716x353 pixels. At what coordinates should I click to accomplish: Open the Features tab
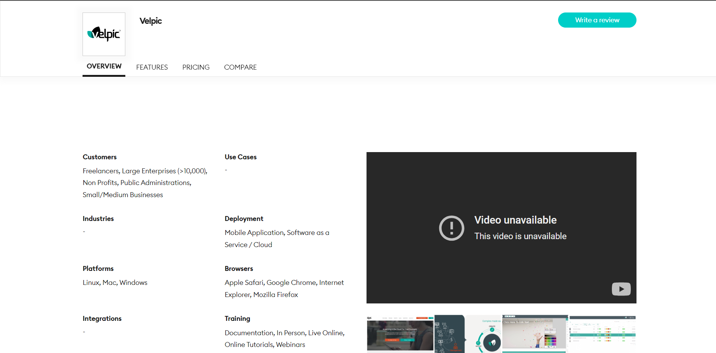coord(152,67)
